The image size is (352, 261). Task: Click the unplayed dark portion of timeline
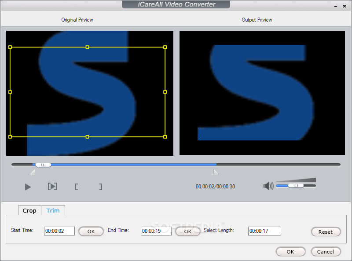pos(279,165)
